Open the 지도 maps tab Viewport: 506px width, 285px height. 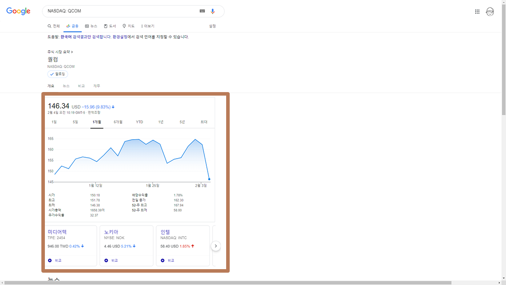coord(128,26)
